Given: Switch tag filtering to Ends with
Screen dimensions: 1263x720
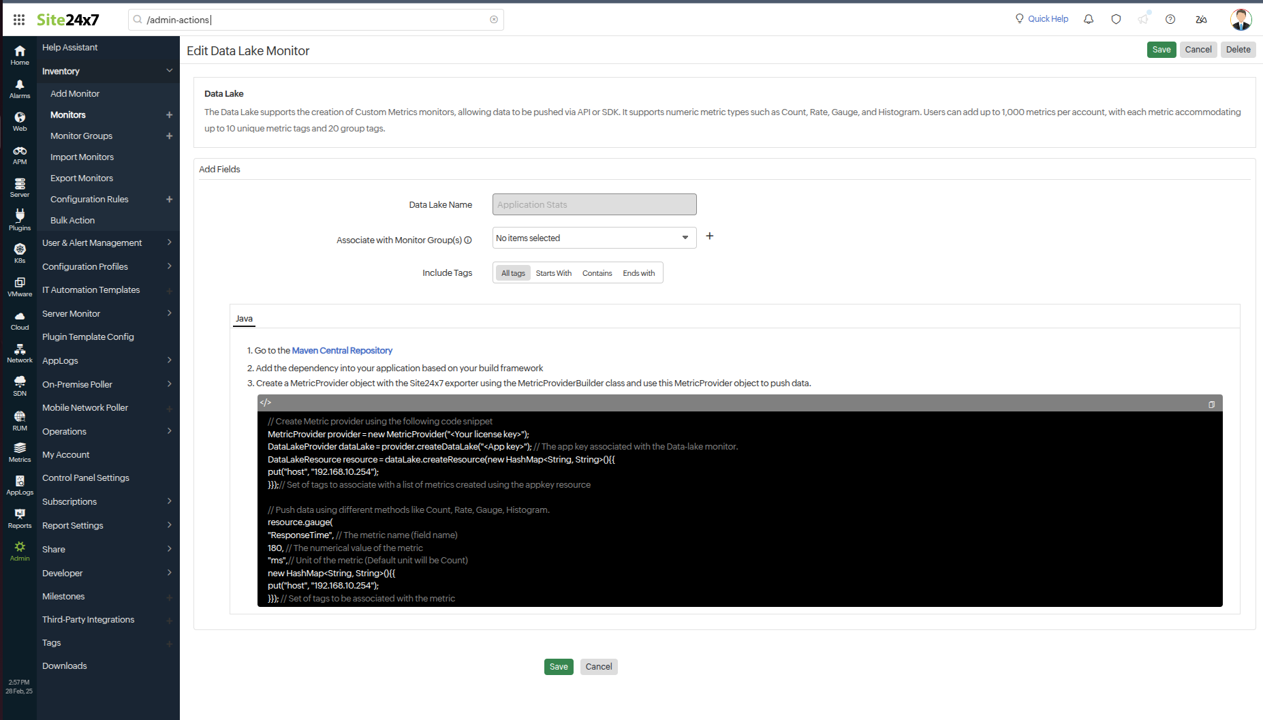Looking at the screenshot, I should pos(638,272).
